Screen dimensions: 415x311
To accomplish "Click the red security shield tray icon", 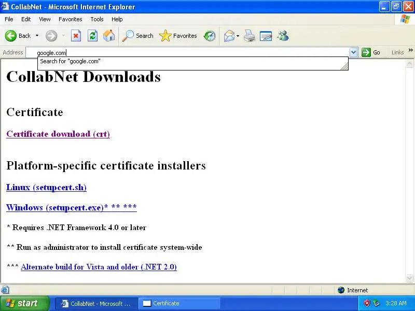I will click(367, 303).
